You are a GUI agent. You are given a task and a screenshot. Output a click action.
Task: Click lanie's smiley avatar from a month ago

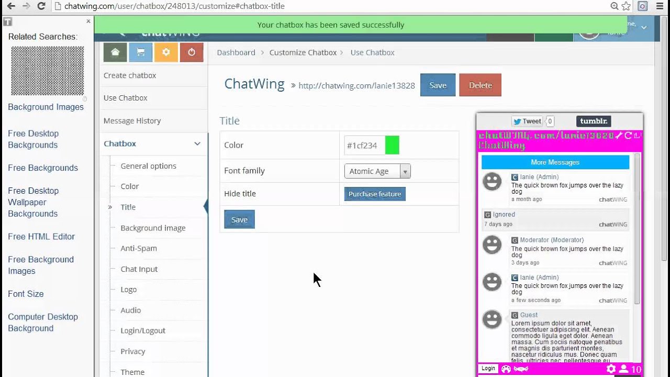(x=492, y=182)
